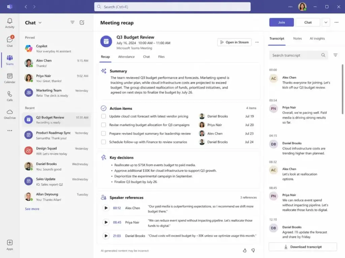Open Settings and more ellipsis in title bar
345x258 pixels.
coord(290,7)
